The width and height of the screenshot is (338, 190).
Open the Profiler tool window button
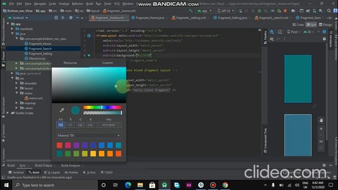[71, 173]
